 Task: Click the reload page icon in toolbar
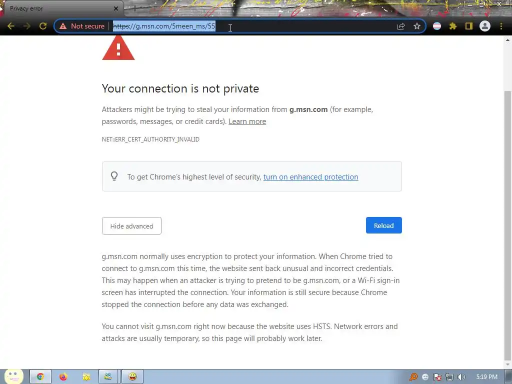pyautogui.click(x=43, y=26)
